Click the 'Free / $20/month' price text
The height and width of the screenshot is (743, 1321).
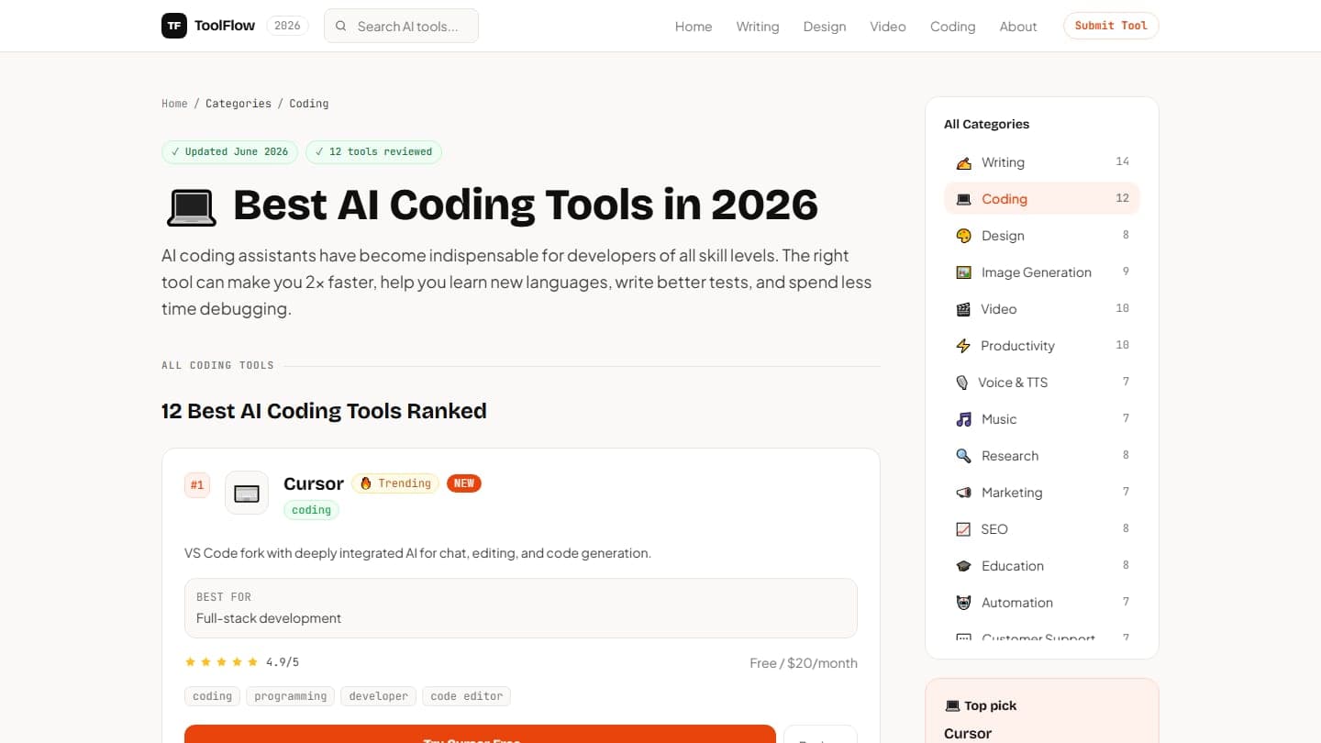[804, 663]
